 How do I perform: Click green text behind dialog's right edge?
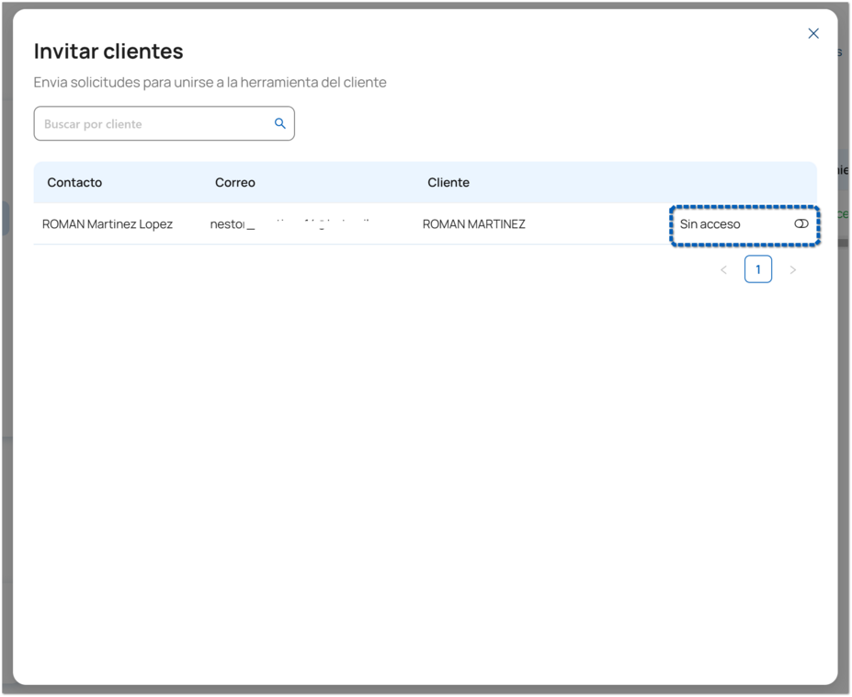844,214
